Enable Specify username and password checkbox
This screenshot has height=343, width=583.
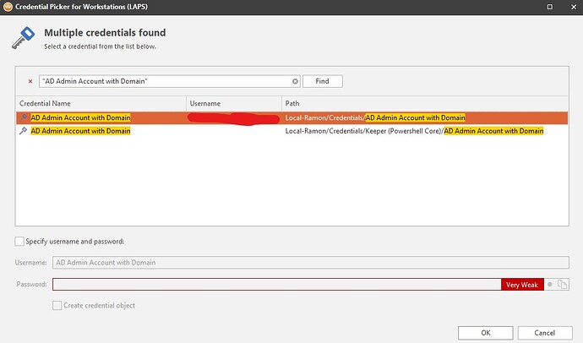(x=19, y=242)
